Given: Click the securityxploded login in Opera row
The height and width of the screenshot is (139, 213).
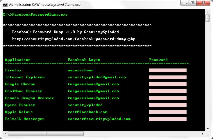Looking at the screenshot, I should point(85,105).
